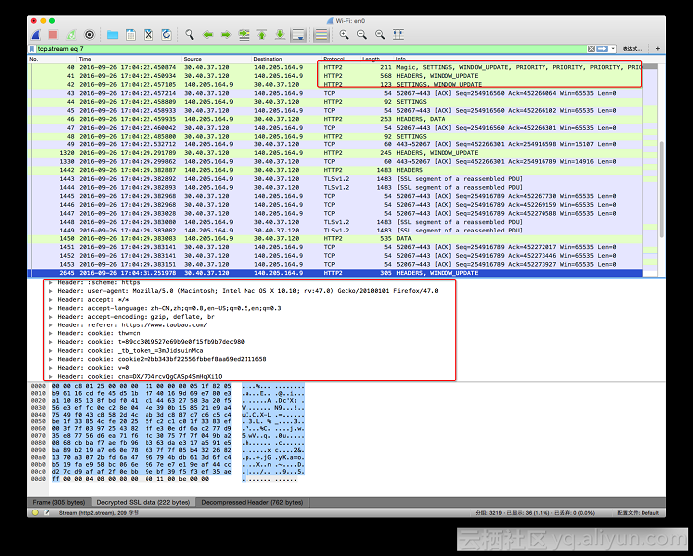Open the recent filters dropdown
The image size is (693, 556).
click(x=613, y=49)
